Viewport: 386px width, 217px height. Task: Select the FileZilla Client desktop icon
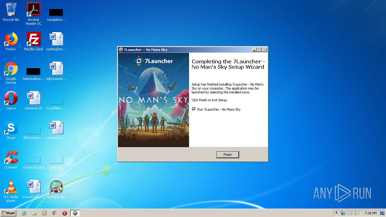pos(33,42)
